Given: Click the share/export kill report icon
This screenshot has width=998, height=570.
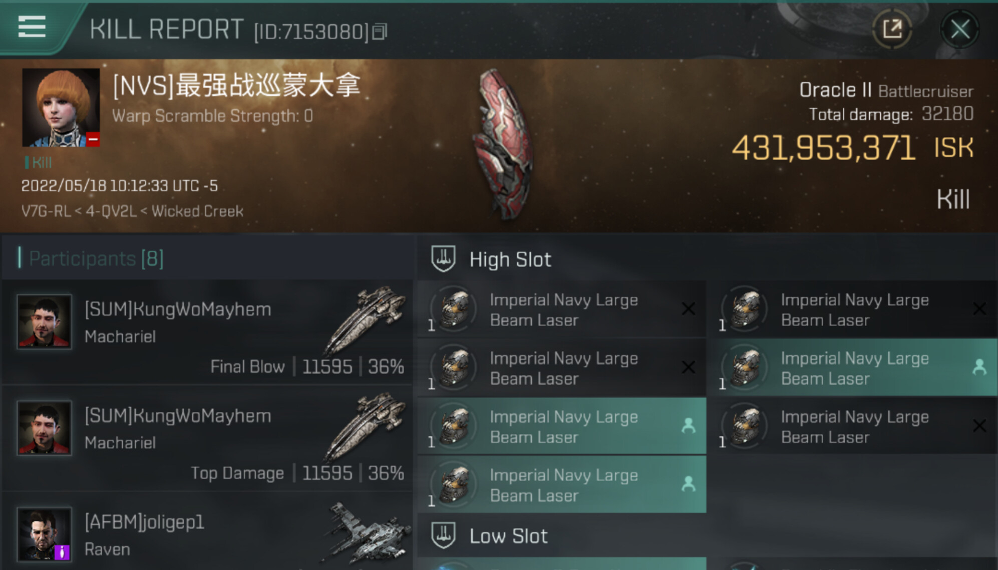Looking at the screenshot, I should click(x=892, y=29).
